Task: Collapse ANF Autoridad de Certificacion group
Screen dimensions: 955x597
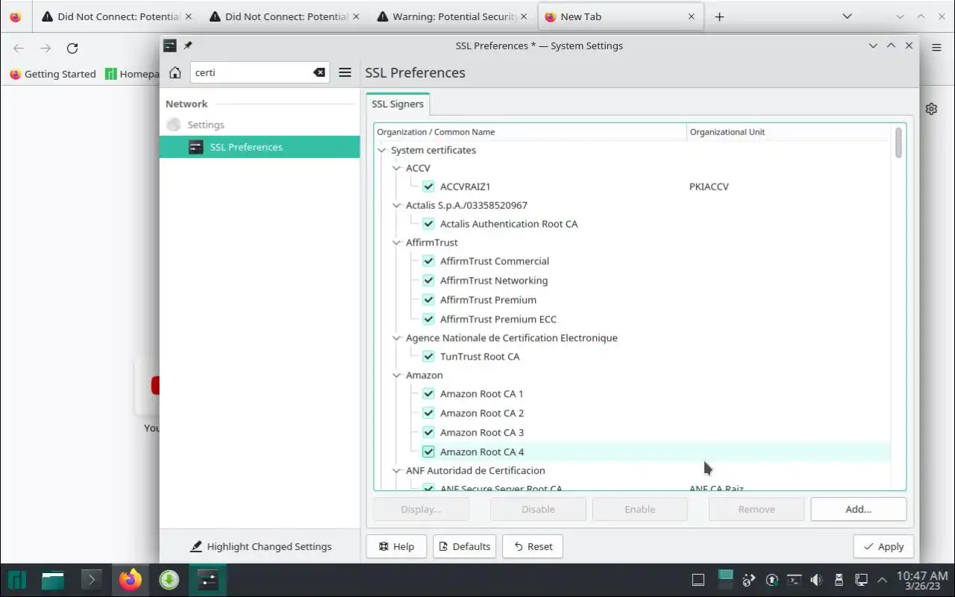Action: click(396, 471)
